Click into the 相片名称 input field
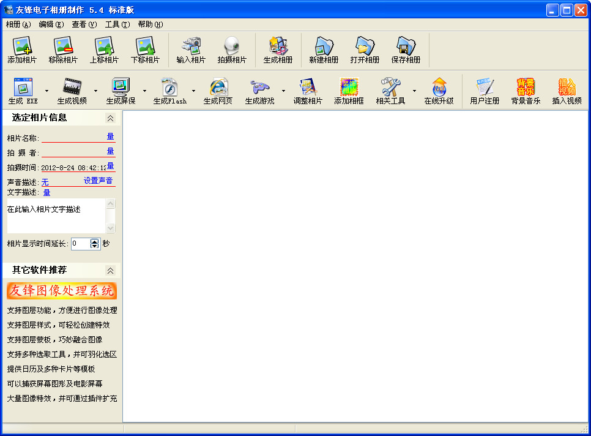Image resolution: width=591 pixels, height=436 pixels. tap(74, 138)
